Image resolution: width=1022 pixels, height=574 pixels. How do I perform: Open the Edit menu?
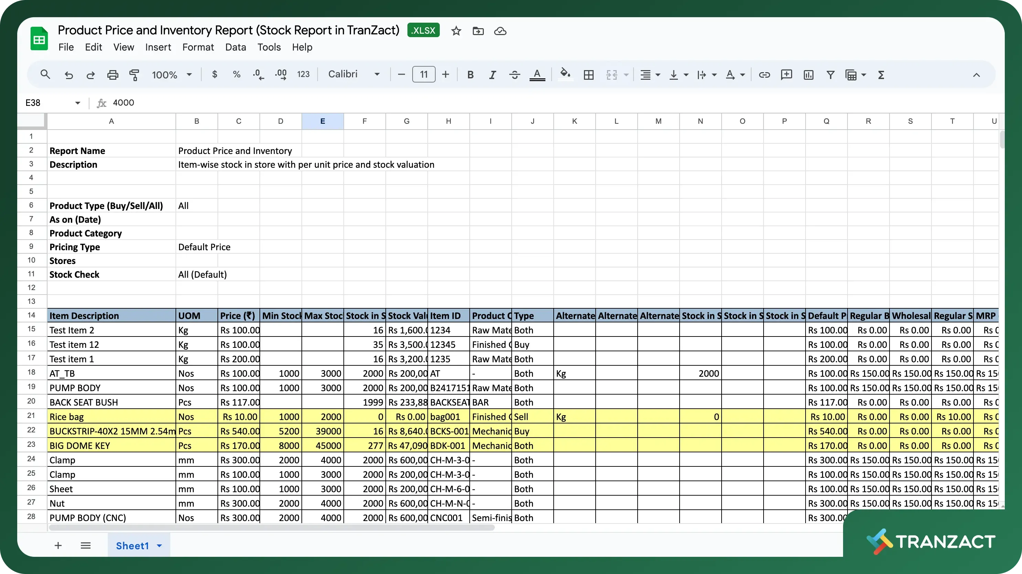click(x=93, y=47)
